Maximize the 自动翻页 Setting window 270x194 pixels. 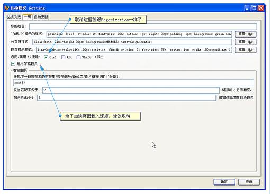(x=254, y=8)
